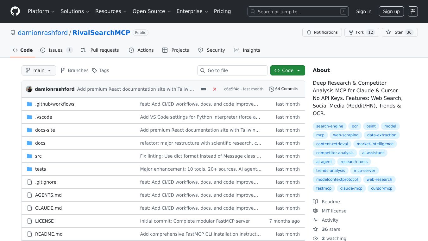Click the failed status X icon
Viewport: 428px width, 241px height.
(x=215, y=89)
